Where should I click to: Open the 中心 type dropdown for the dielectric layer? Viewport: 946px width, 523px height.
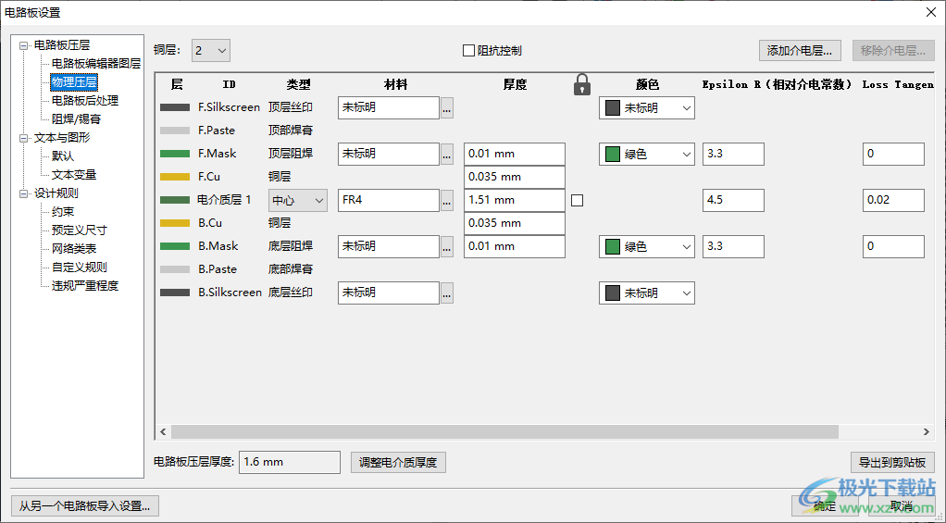point(298,200)
